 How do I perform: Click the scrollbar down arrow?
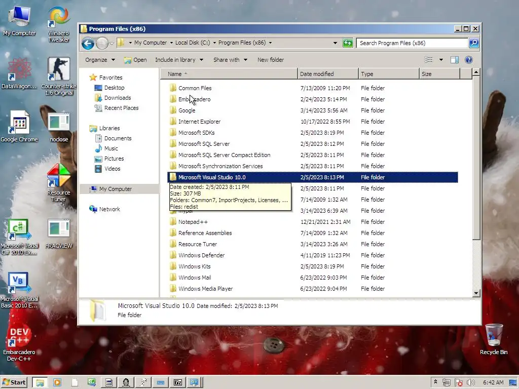point(476,293)
